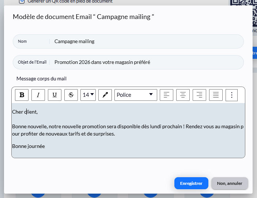Image resolution: width=257 pixels, height=198 pixels.
Task: Click the 'Message corps du mail' label
Action: 41,79
